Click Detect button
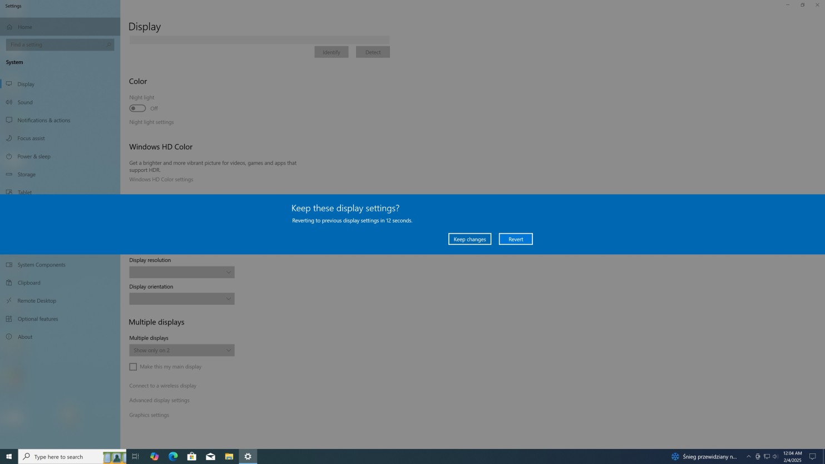Screen dimensions: 825x464 click(x=373, y=52)
